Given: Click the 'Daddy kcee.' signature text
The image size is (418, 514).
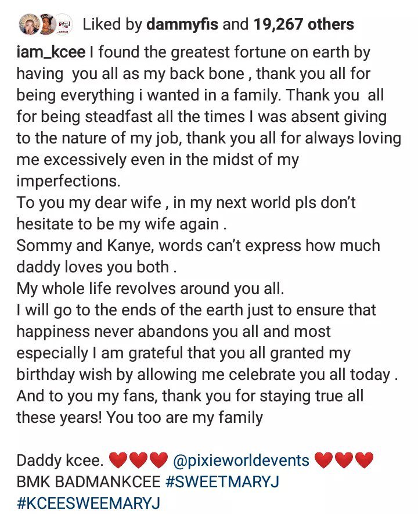Looking at the screenshot, I should 60,461.
